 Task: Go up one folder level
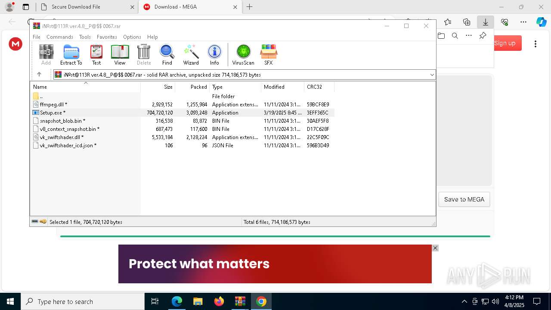39,74
